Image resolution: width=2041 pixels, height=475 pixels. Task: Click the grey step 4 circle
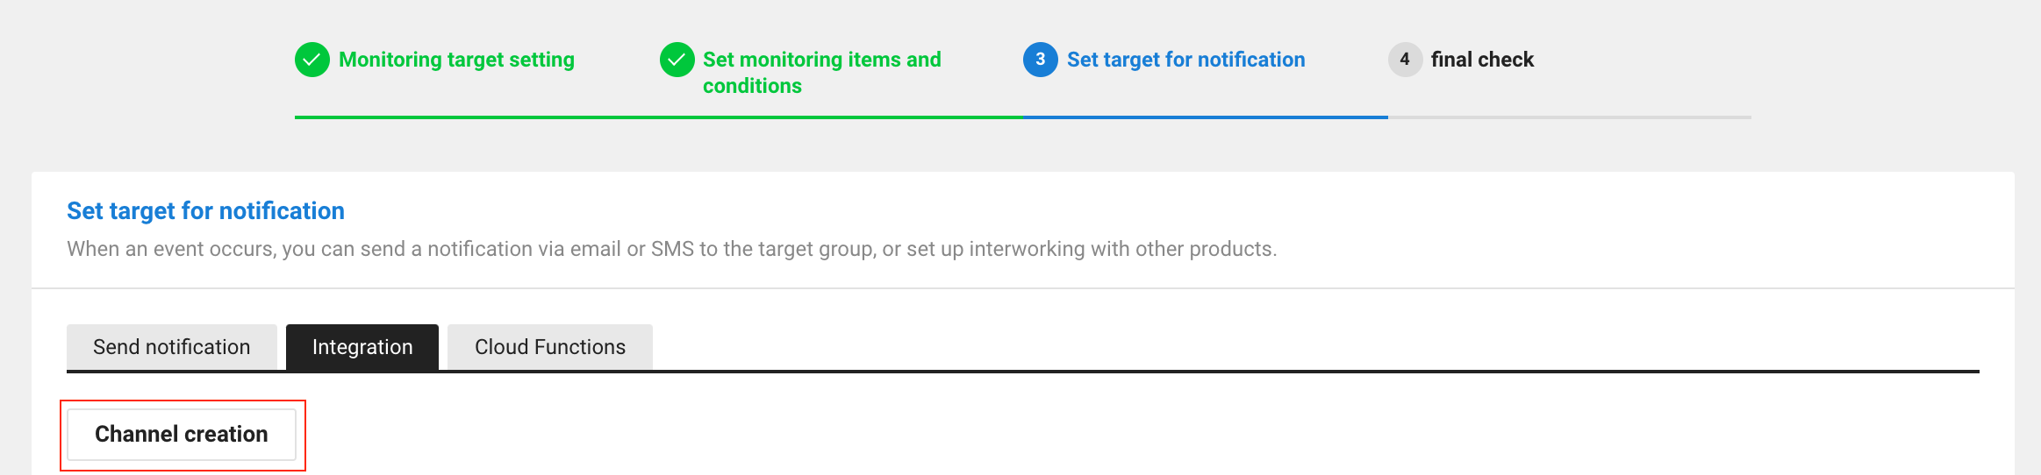[x=1404, y=60]
